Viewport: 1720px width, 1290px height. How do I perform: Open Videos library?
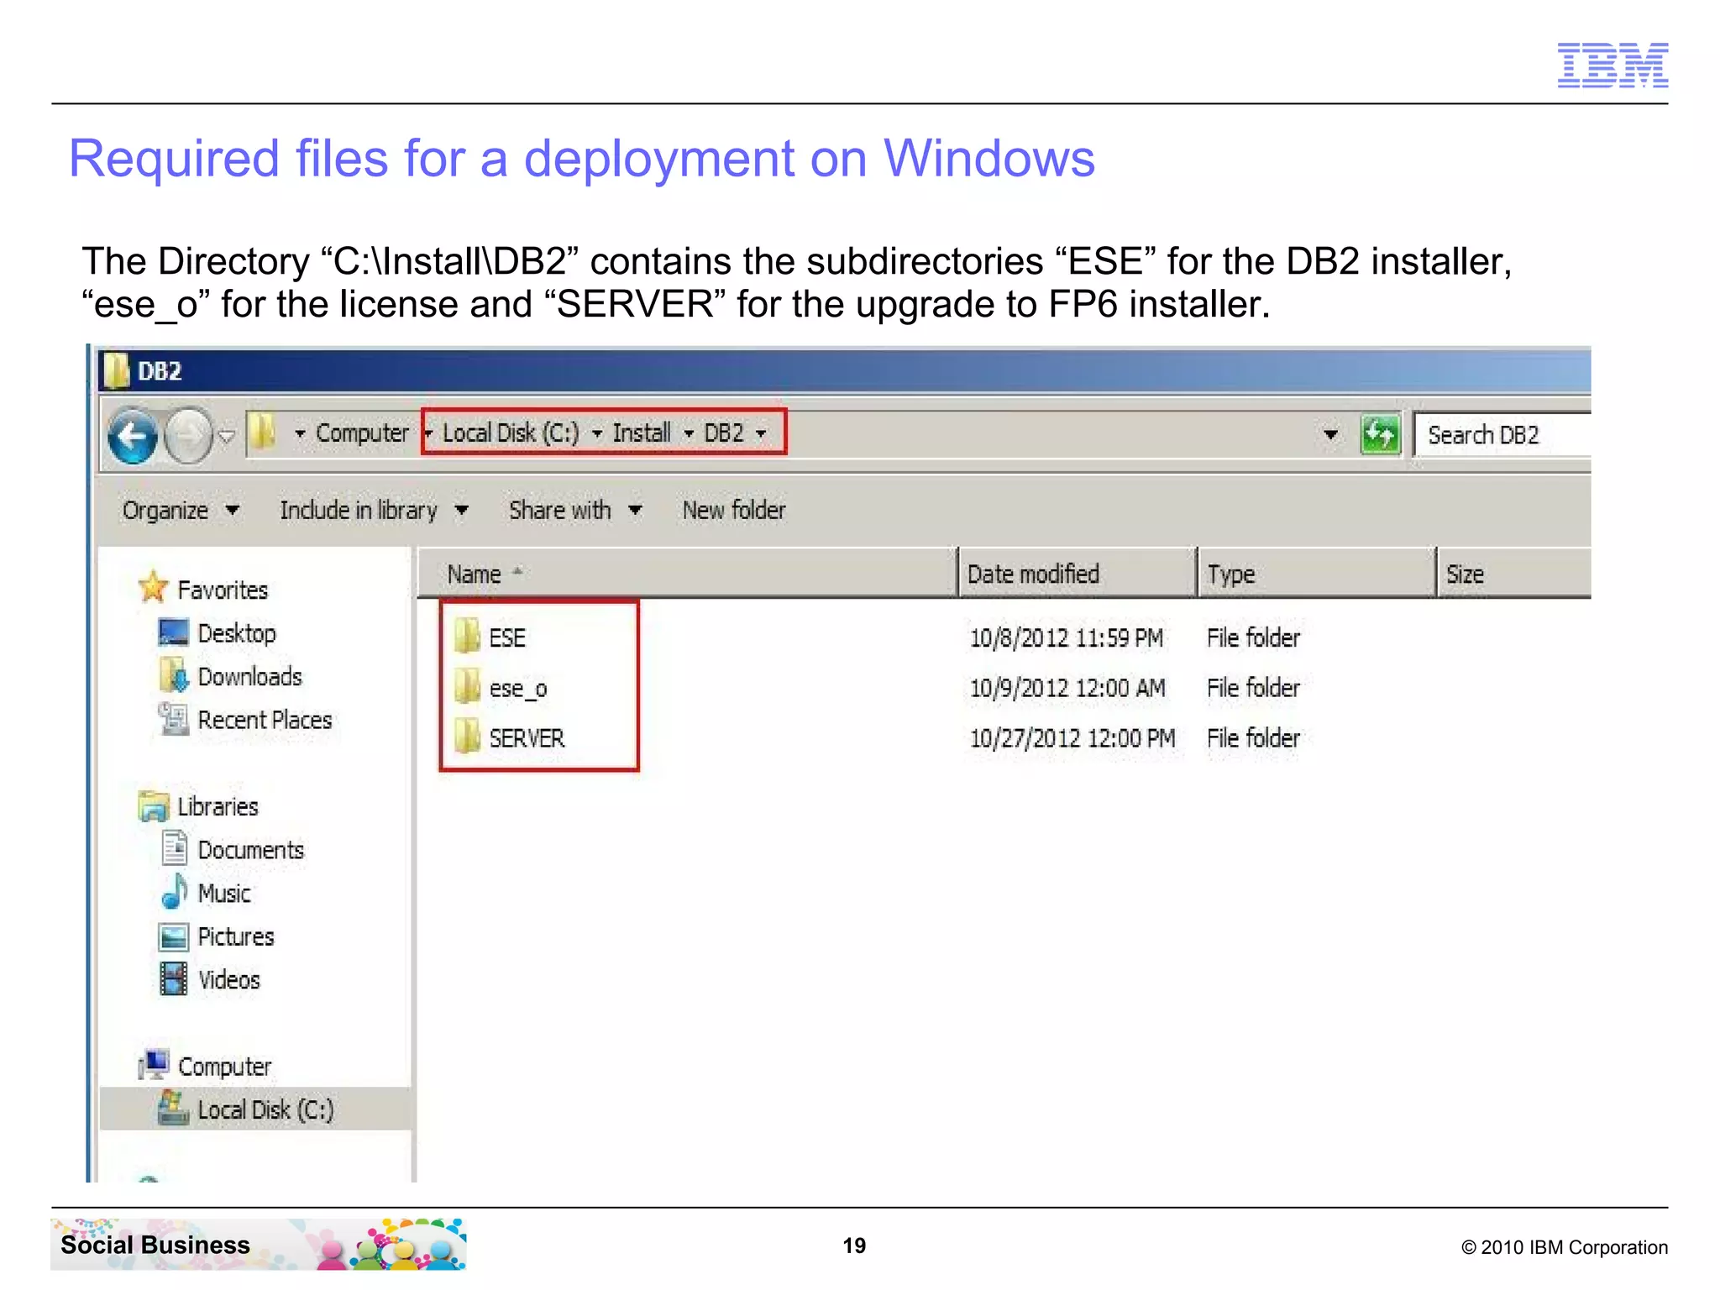pos(229,981)
